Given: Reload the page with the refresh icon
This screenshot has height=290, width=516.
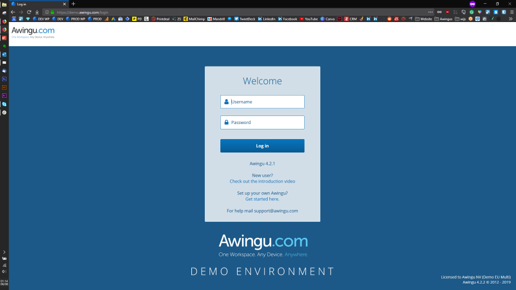Looking at the screenshot, I should click(x=29, y=12).
